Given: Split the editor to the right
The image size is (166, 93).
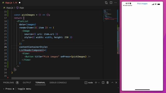Looking at the screenshot, I should tap(111, 3).
